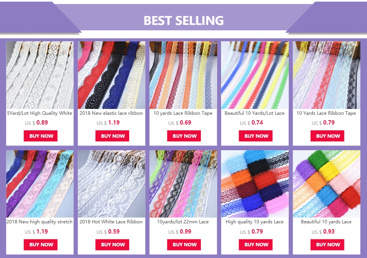Open the 10 yards Lace Ribbon Tape $0.69 image
This screenshot has width=367, height=258.
point(183,75)
